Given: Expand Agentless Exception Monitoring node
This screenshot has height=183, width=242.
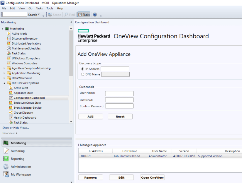Looking at the screenshot, I should click(4, 68).
